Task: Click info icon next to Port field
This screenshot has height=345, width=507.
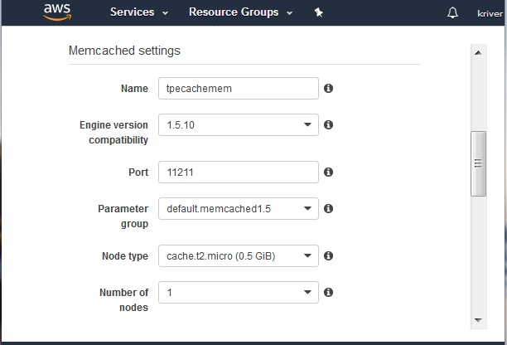Action: (328, 172)
